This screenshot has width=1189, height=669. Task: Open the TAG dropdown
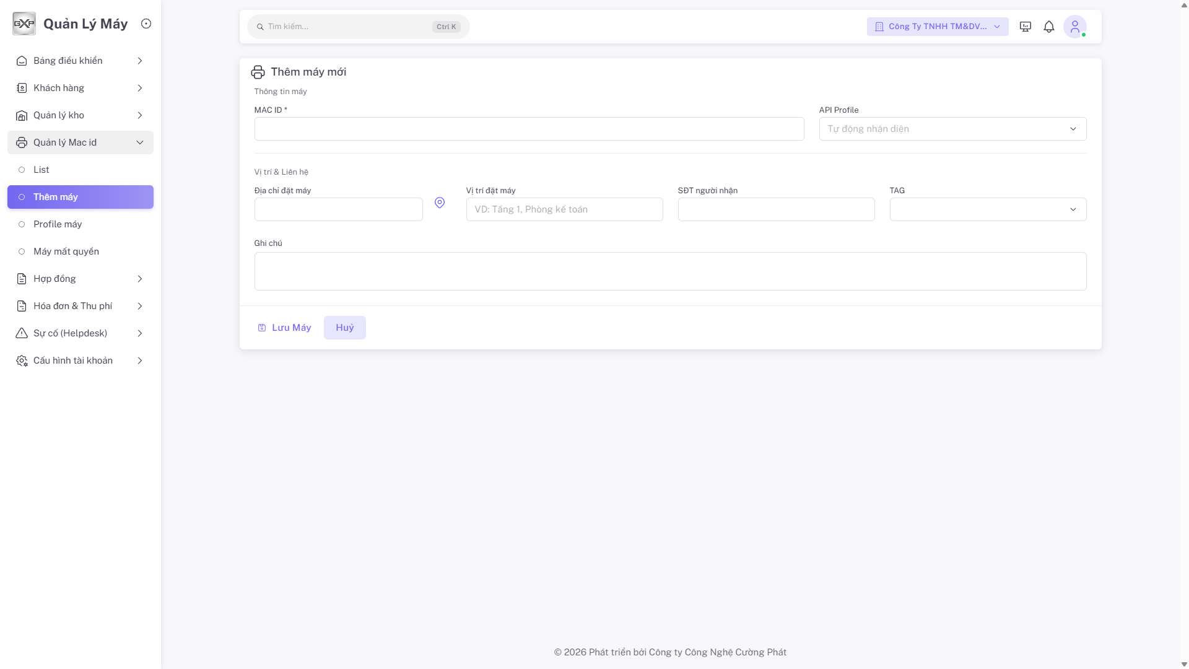[x=988, y=209]
